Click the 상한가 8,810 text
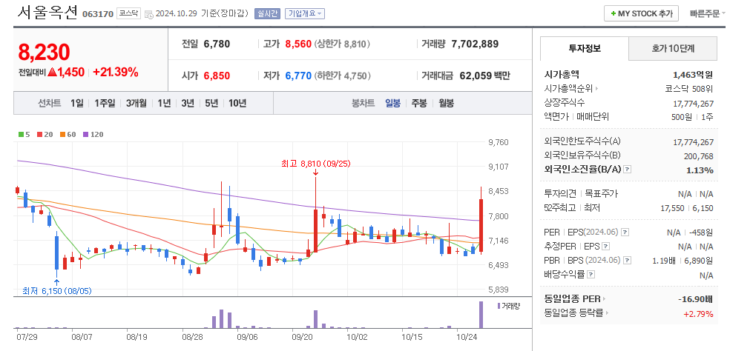The height and width of the screenshot is (351, 730). coord(342,44)
